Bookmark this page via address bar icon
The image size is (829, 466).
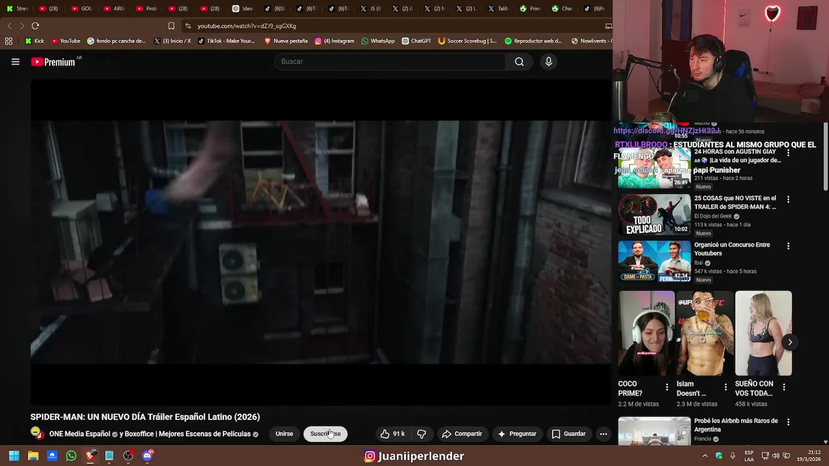171,26
